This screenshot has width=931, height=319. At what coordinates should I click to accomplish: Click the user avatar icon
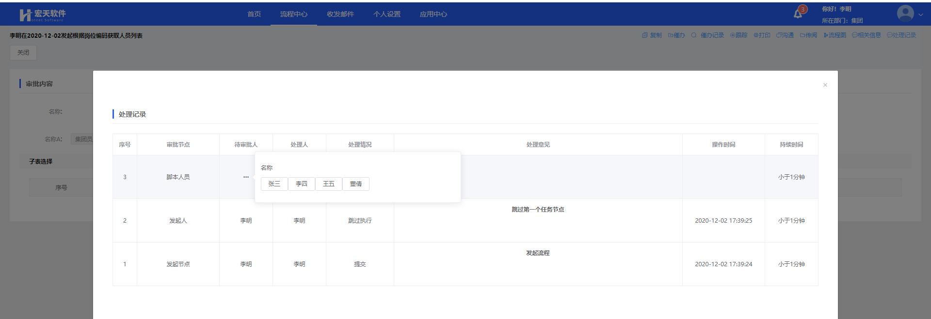[905, 14]
